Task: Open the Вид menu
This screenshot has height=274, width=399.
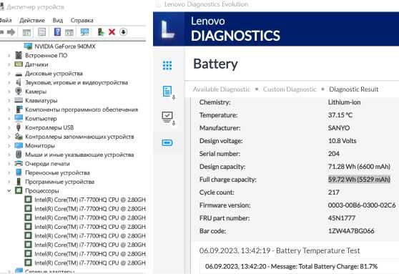Action: pyautogui.click(x=58, y=20)
